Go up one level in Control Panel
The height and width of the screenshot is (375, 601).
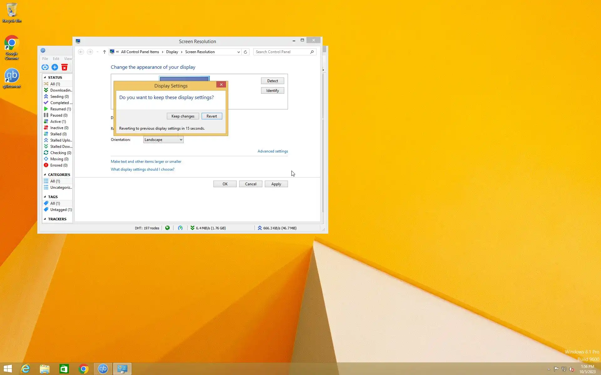pos(104,52)
